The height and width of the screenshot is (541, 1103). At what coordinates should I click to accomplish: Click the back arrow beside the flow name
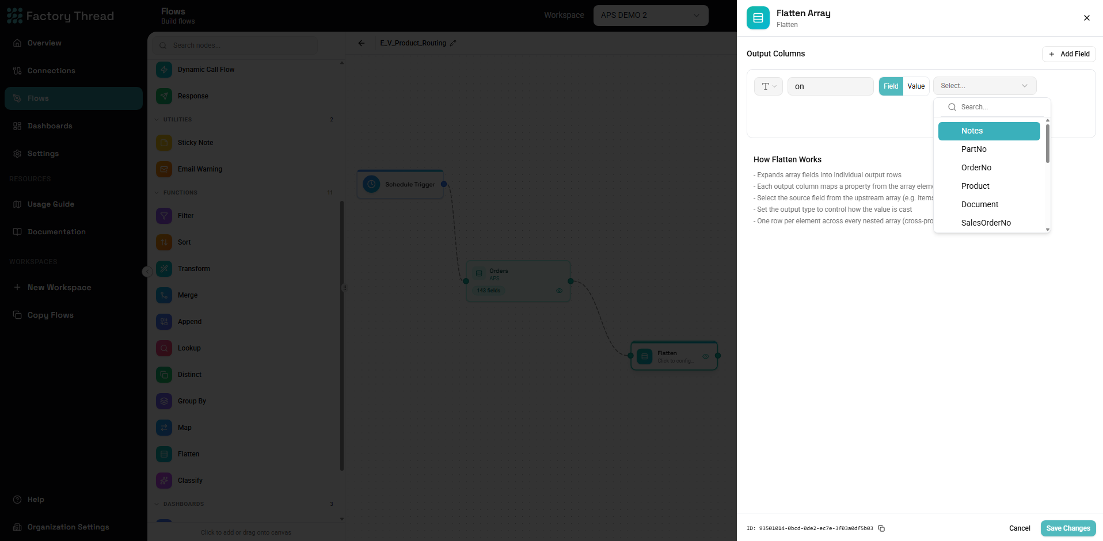362,43
